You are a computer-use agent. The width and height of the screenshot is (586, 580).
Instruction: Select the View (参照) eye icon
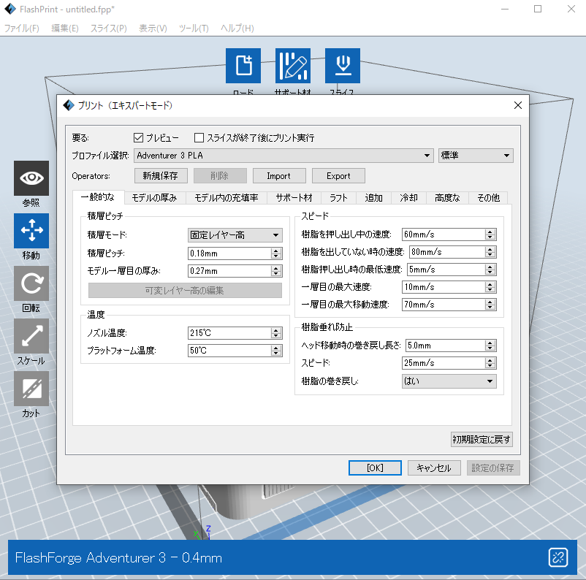pos(31,178)
